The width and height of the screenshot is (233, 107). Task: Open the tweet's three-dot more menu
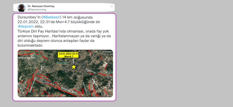pos(111,6)
